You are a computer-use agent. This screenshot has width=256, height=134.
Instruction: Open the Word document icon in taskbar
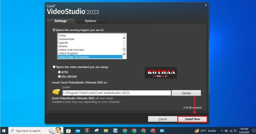pos(115,131)
